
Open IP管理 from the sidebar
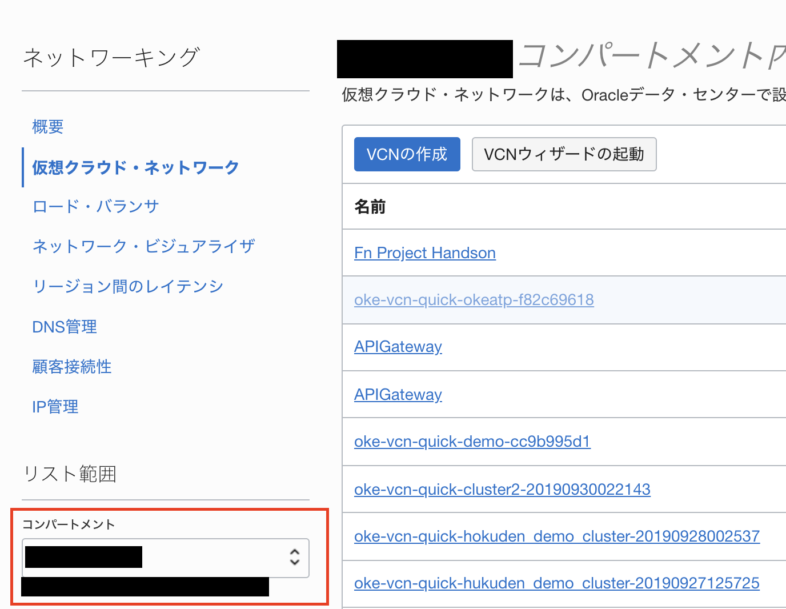[x=55, y=407]
